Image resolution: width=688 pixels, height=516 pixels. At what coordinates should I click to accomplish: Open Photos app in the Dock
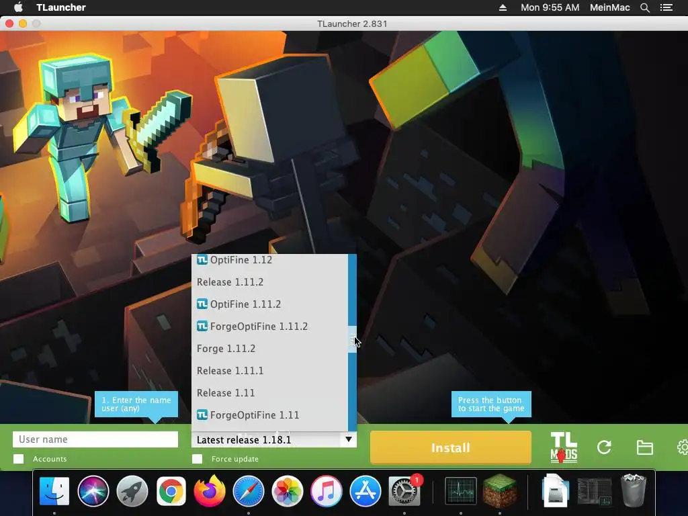tap(288, 491)
